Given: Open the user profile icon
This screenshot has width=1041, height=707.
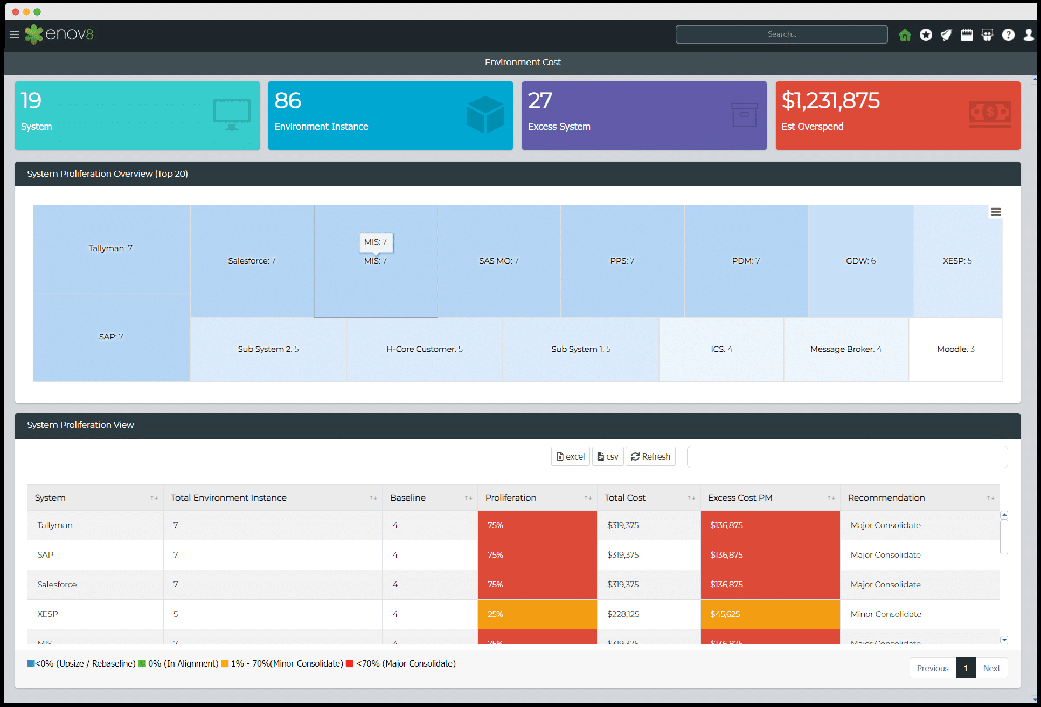Looking at the screenshot, I should [x=1029, y=34].
